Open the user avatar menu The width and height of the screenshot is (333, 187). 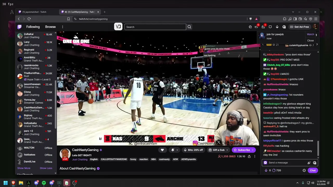pyautogui.click(x=315, y=27)
